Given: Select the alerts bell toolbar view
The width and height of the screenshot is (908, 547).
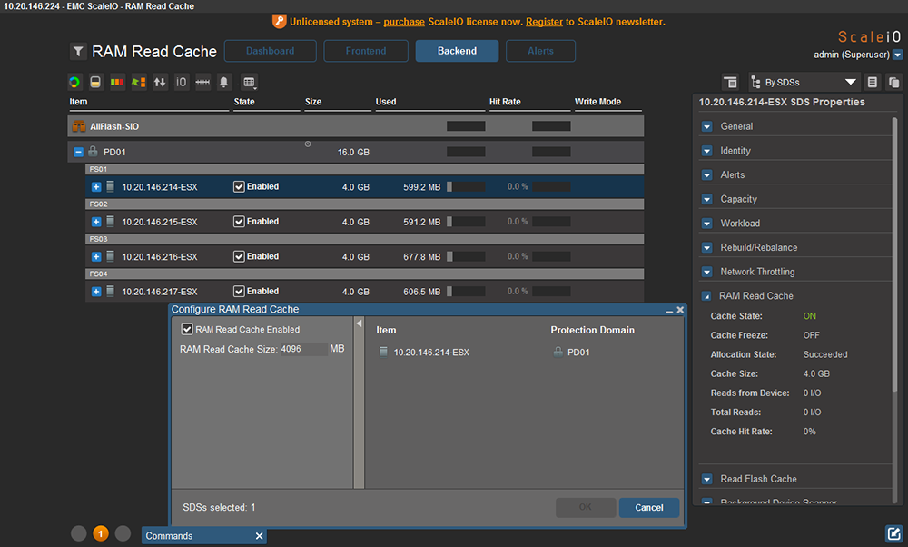Looking at the screenshot, I should click(x=223, y=83).
